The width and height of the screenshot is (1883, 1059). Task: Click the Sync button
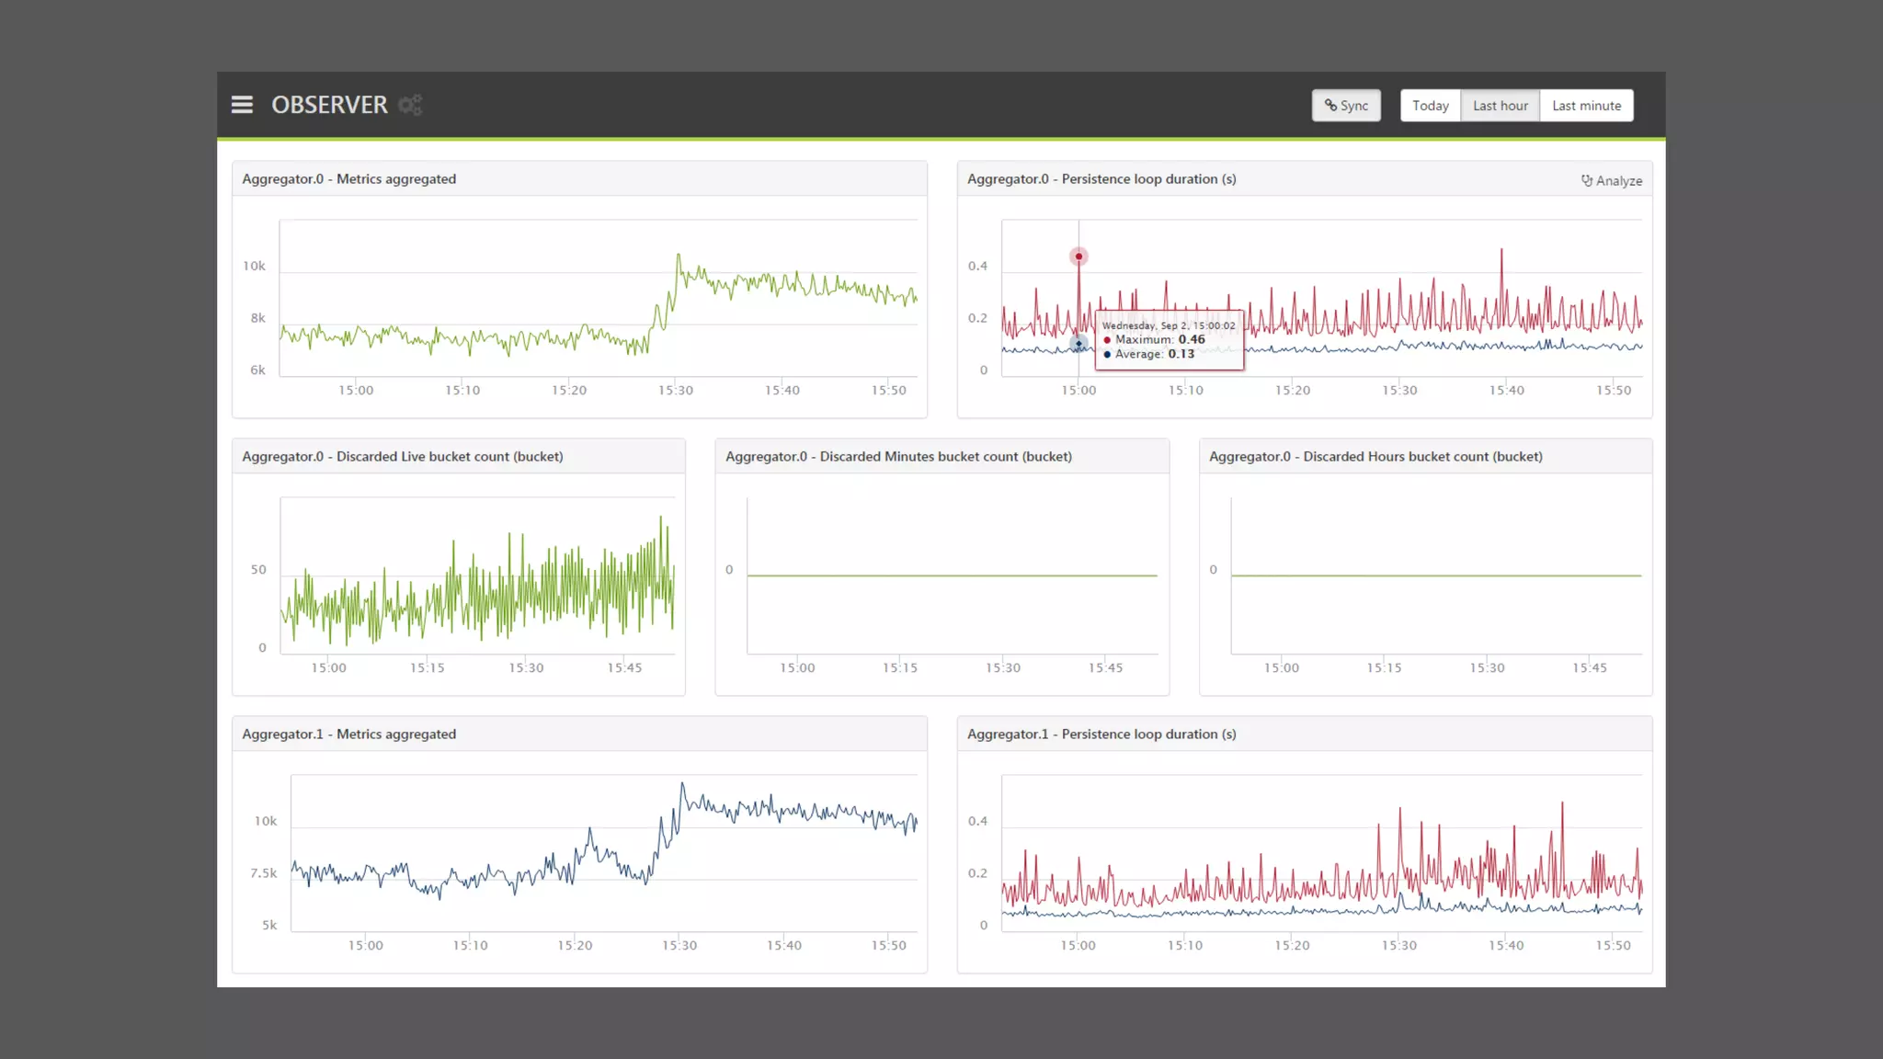(1346, 106)
